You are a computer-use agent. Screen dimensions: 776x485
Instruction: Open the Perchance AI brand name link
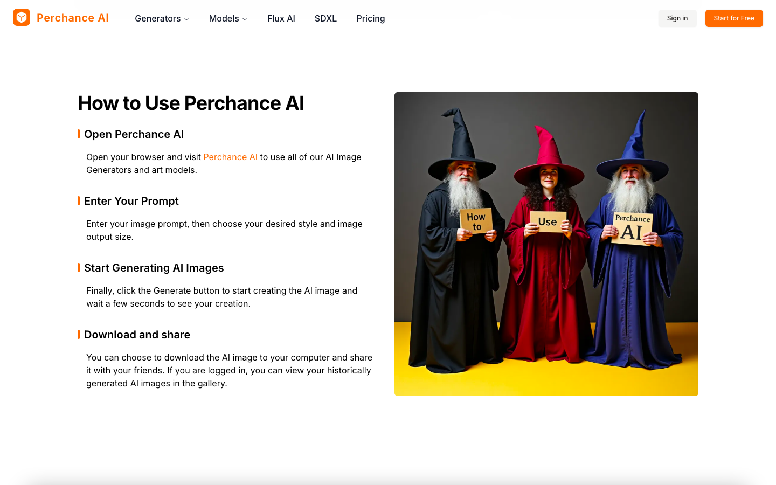pyautogui.click(x=73, y=18)
